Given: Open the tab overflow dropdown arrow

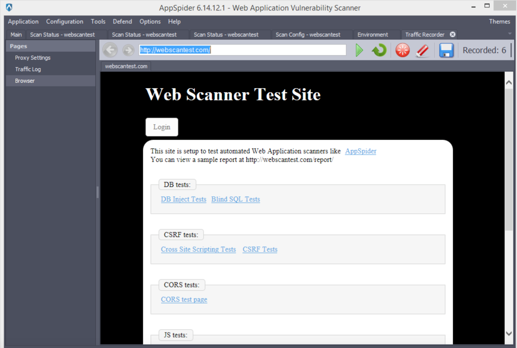Looking at the screenshot, I should 510,34.
